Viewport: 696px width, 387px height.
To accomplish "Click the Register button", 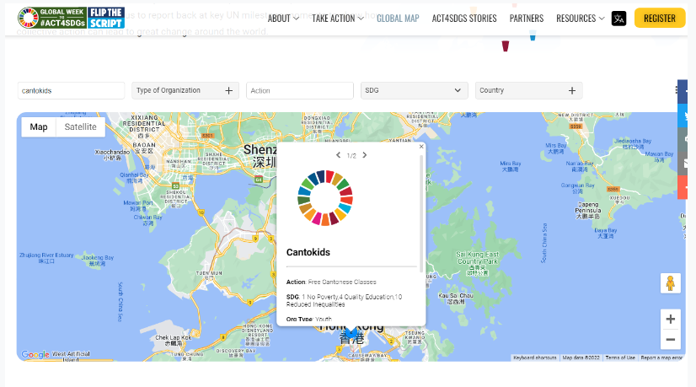I will [660, 19].
